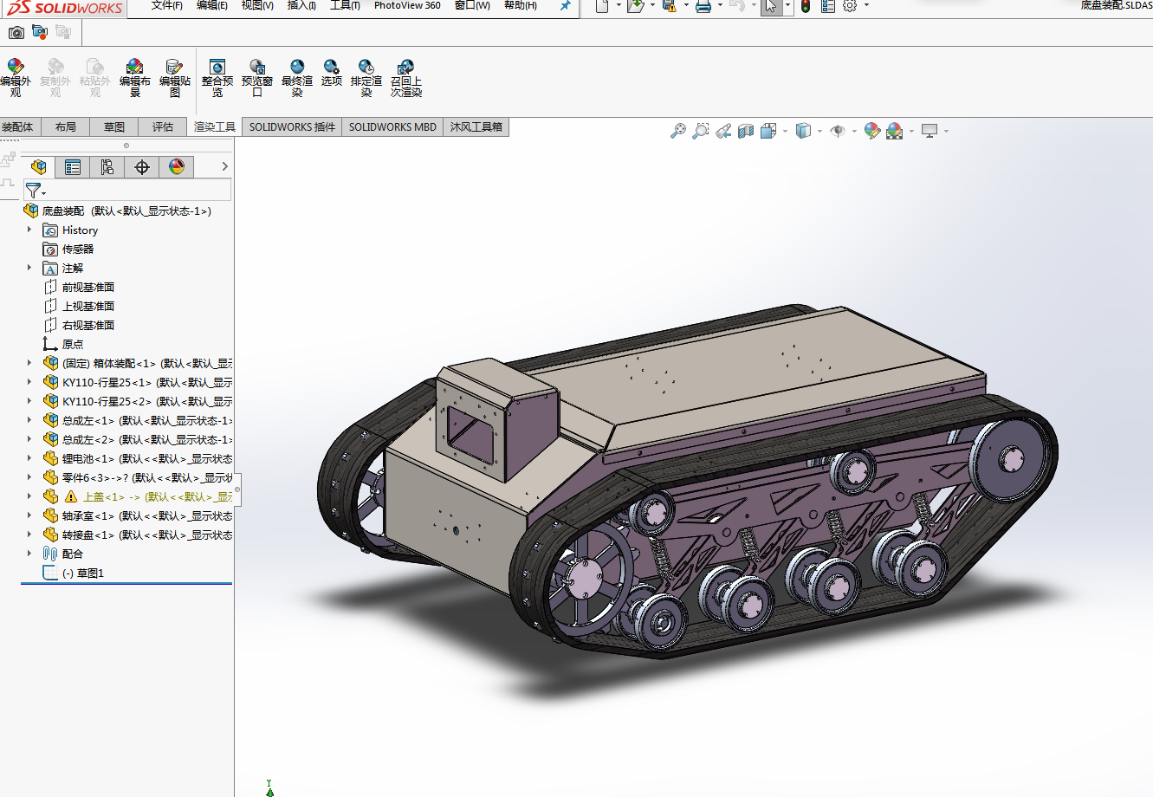Open the ConfigurationManager tab icon
Screen dimensions: 1153x797
(x=107, y=167)
